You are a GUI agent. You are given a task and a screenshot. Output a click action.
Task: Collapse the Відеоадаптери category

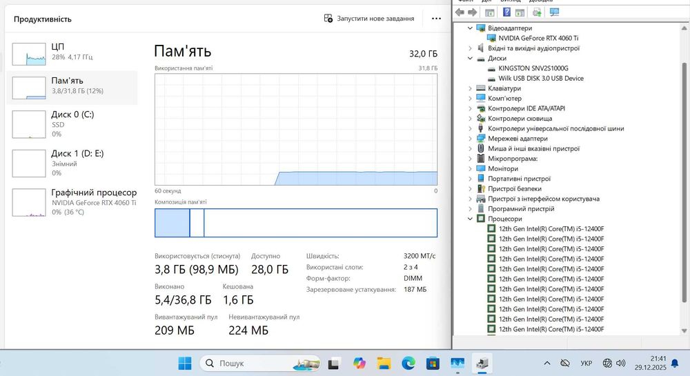click(x=470, y=28)
